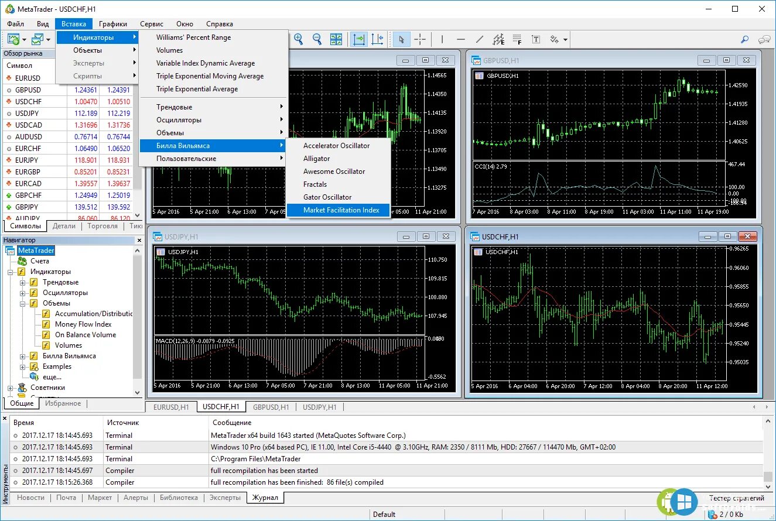Select the crosshair tool
This screenshot has width=776, height=521.
click(x=421, y=39)
